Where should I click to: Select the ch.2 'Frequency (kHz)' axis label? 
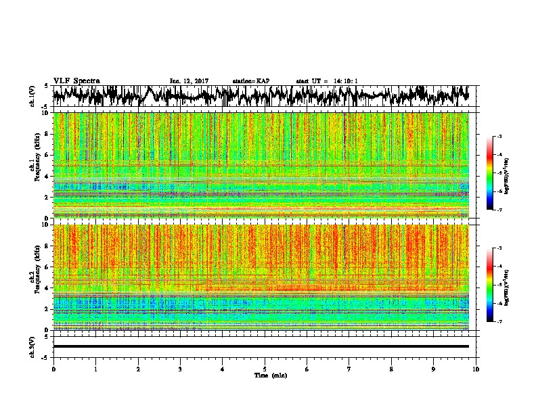[37, 269]
